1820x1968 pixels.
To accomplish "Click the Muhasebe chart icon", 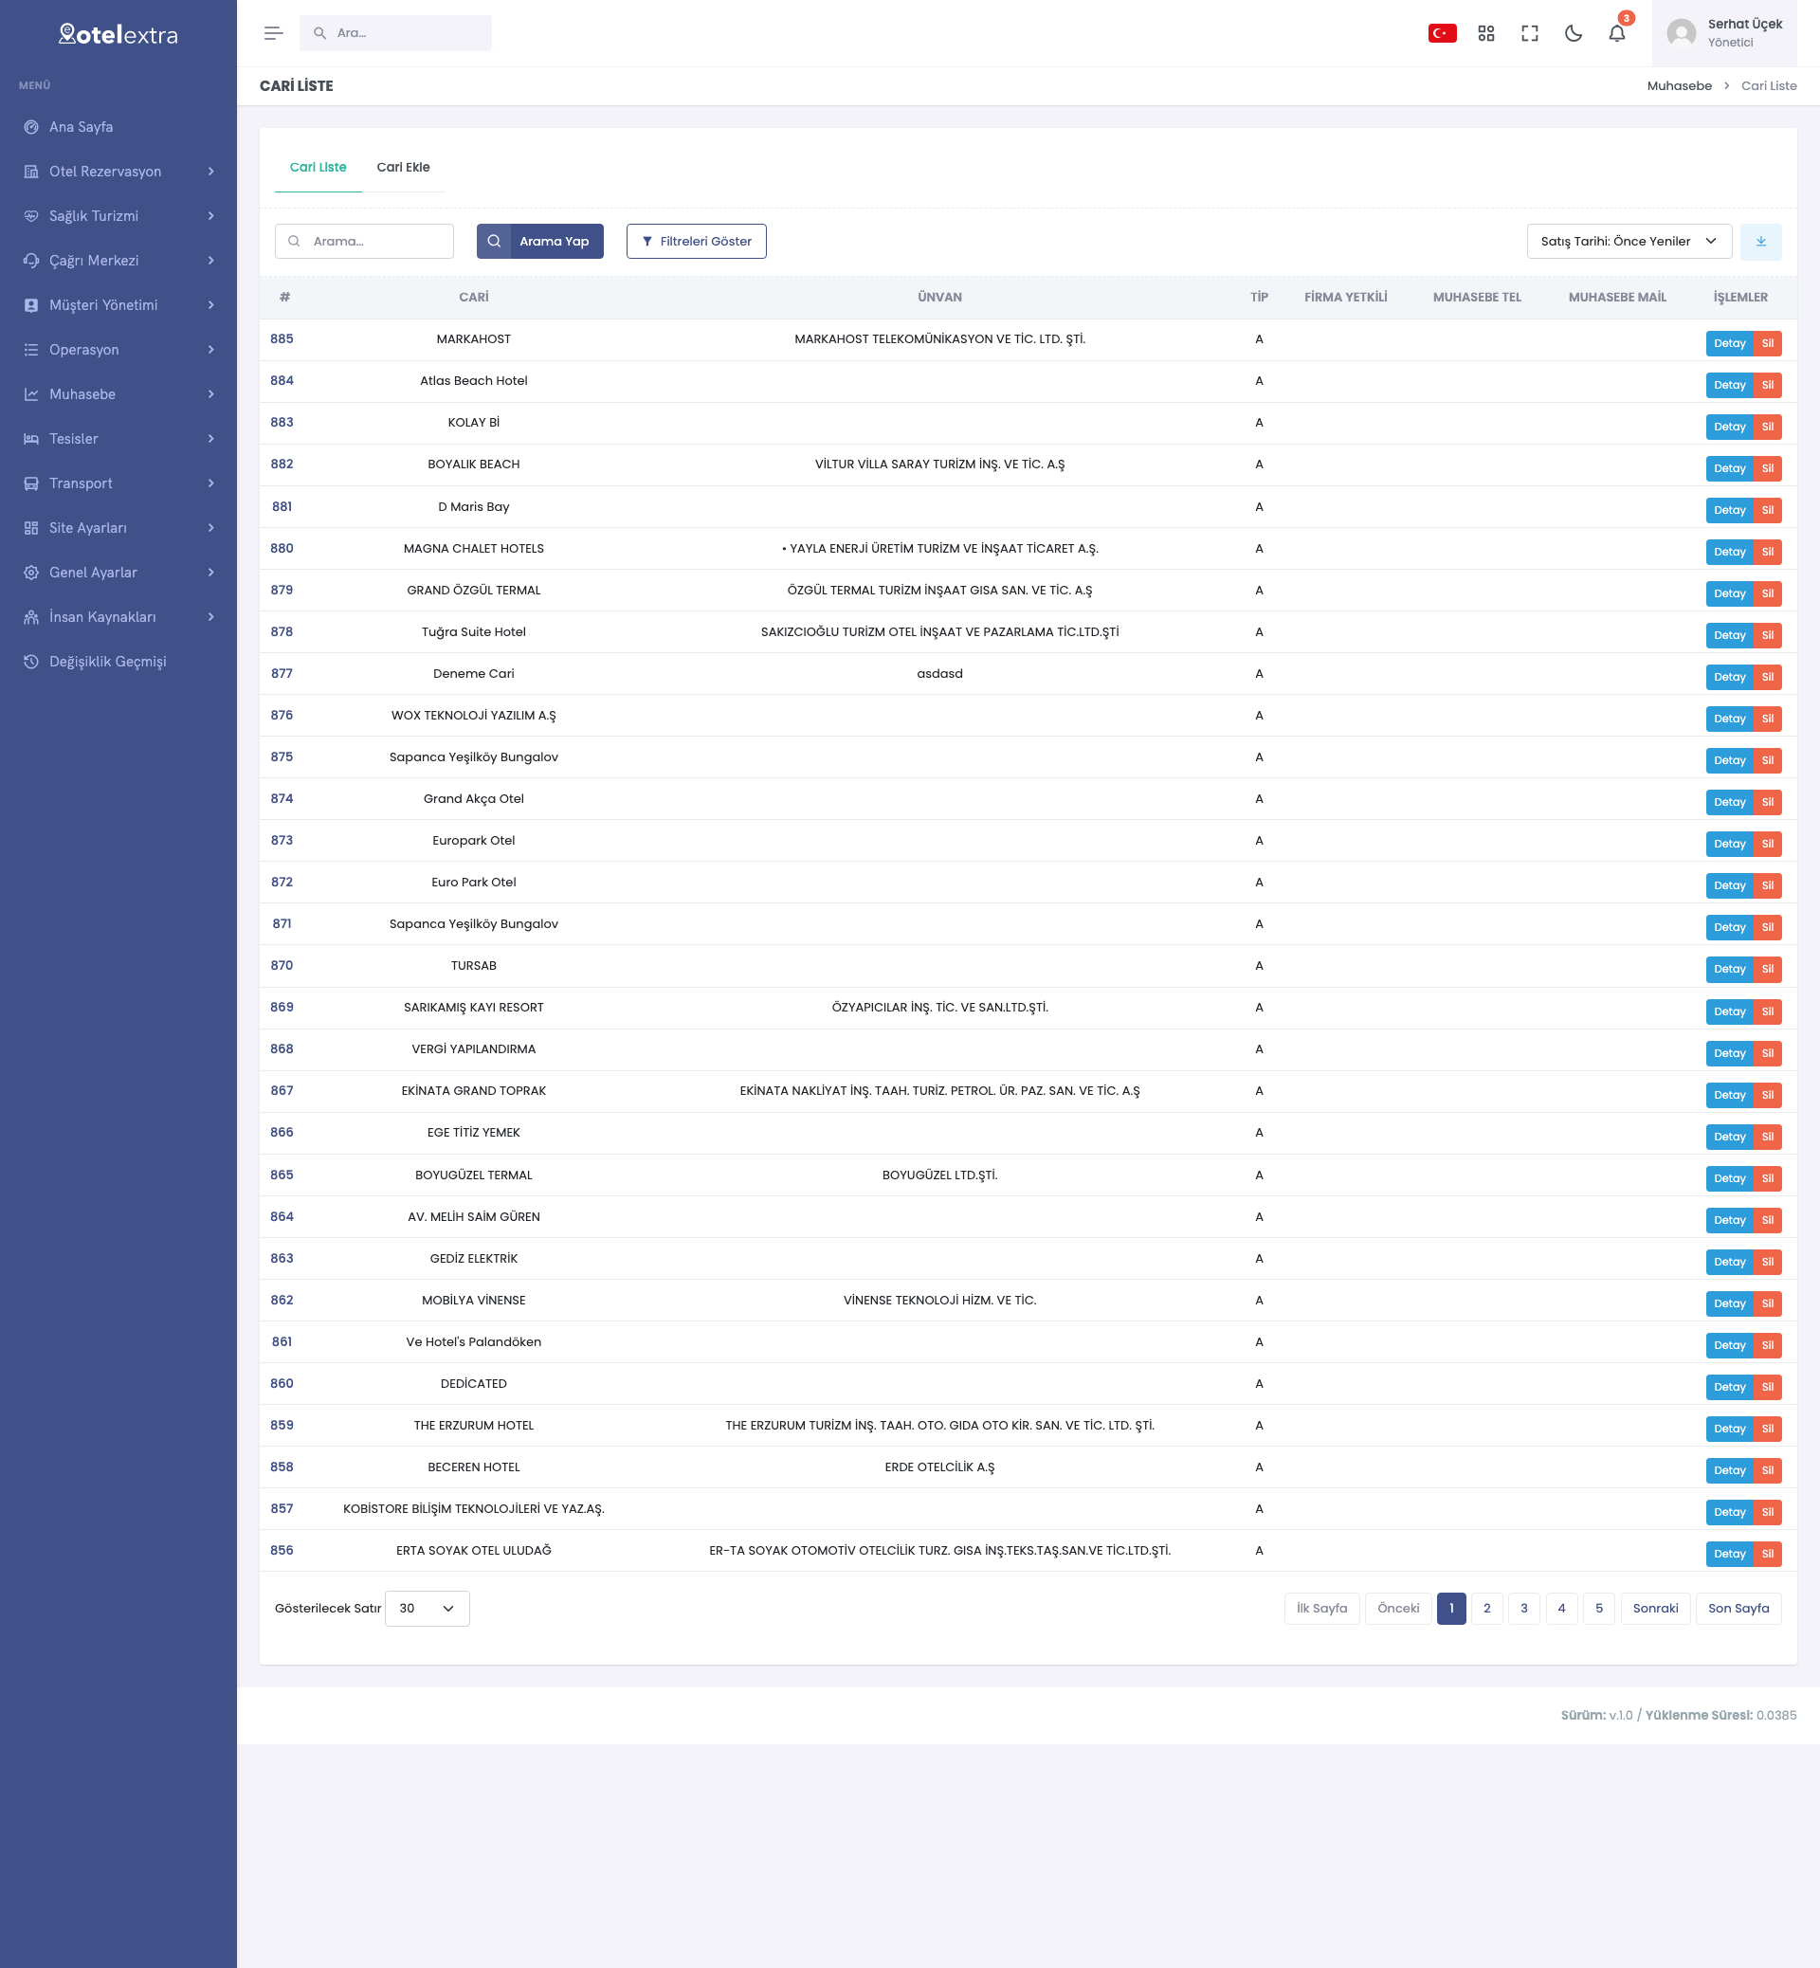I will (x=31, y=394).
